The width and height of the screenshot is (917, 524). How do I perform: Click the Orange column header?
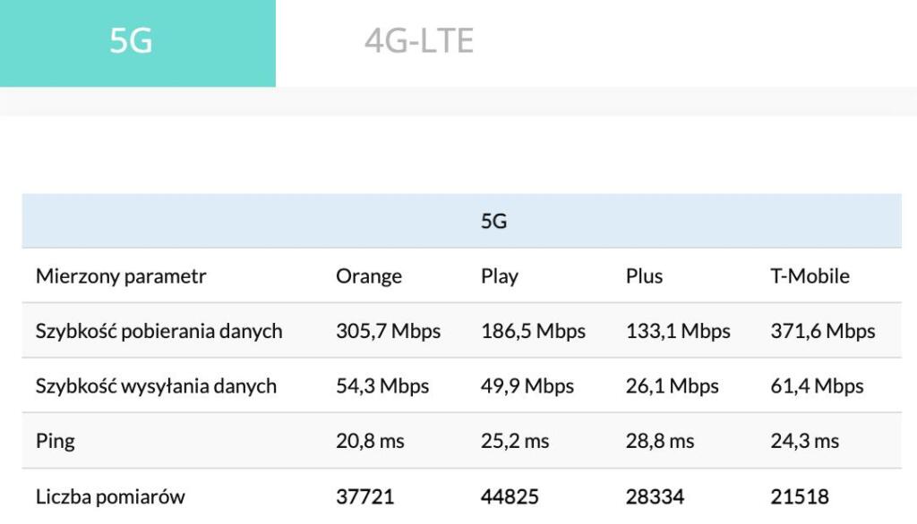pyautogui.click(x=369, y=276)
